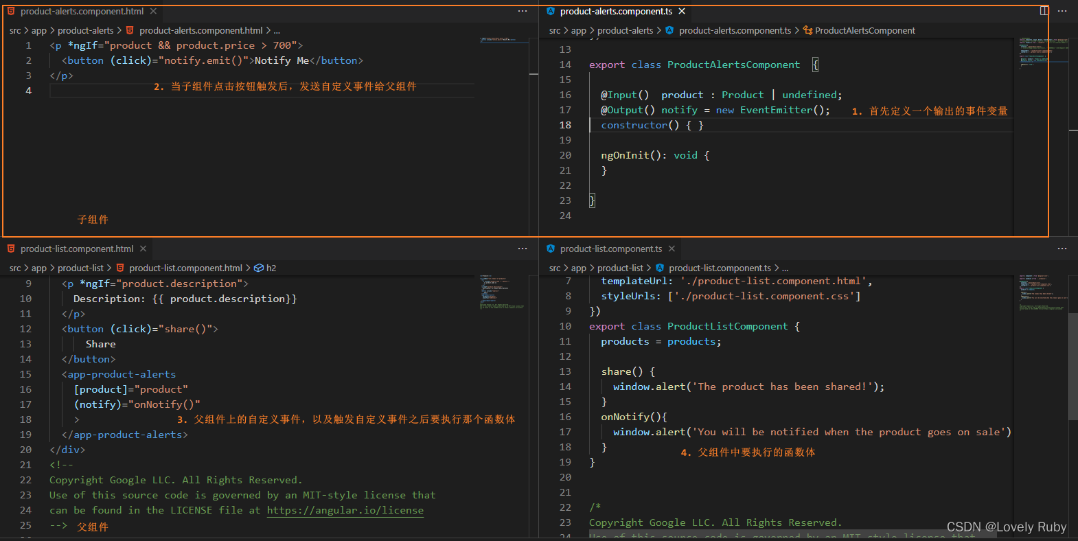Click '(notify)="onNotify()"' binding line

[137, 404]
